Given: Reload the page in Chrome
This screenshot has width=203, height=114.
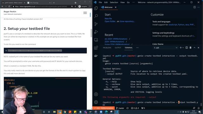Looking at the screenshot, I should (9, 6).
